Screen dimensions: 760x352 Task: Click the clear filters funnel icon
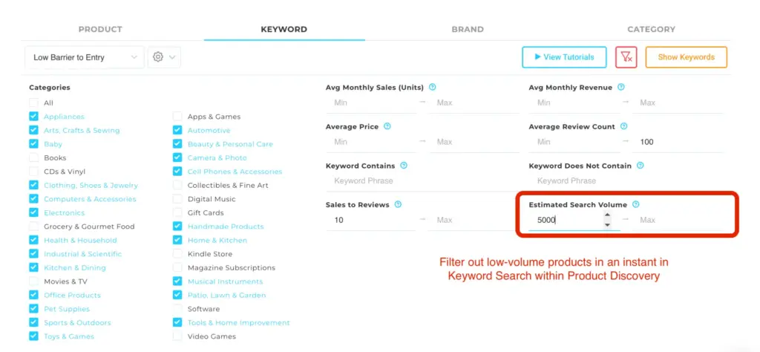pyautogui.click(x=626, y=57)
